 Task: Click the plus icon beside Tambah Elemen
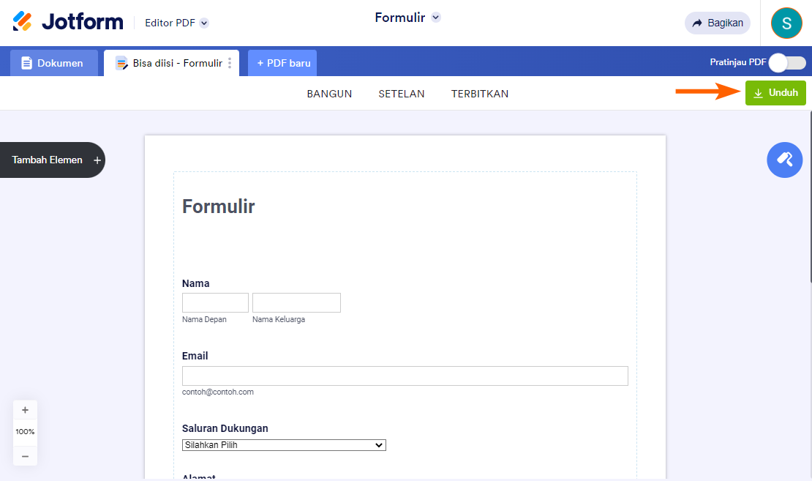tap(97, 160)
